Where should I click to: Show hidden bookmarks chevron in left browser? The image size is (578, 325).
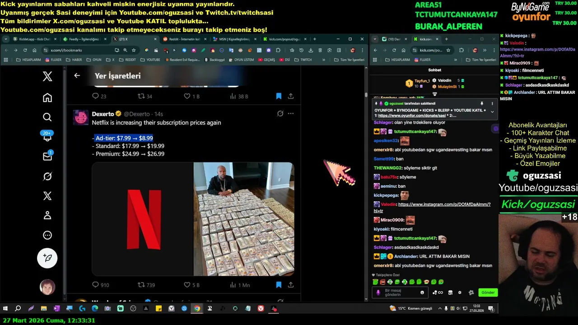tap(324, 60)
